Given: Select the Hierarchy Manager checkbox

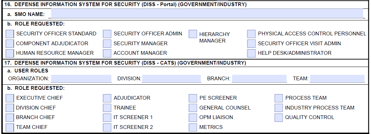Looking at the screenshot, I should tap(193, 34).
